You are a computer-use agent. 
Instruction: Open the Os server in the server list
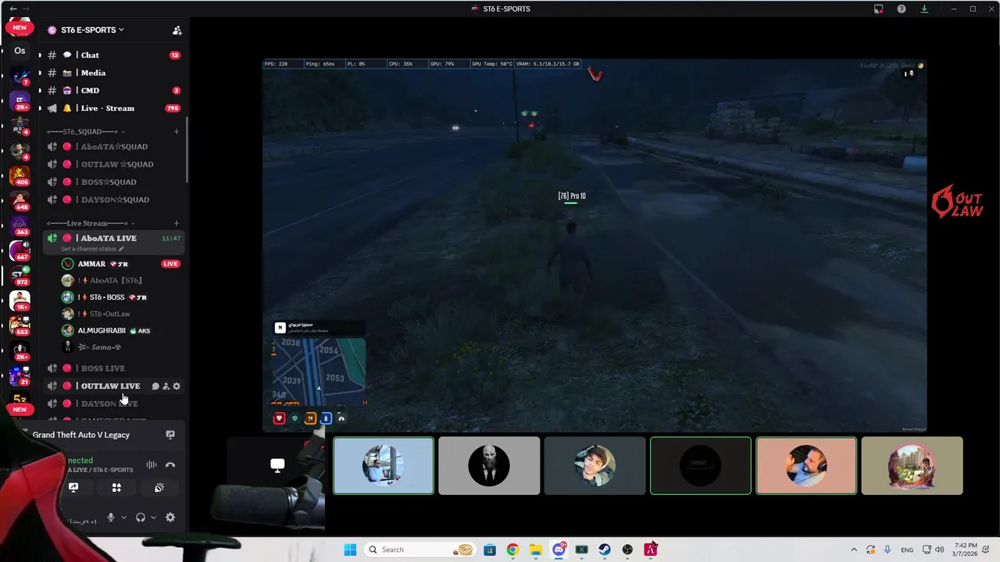[20, 51]
